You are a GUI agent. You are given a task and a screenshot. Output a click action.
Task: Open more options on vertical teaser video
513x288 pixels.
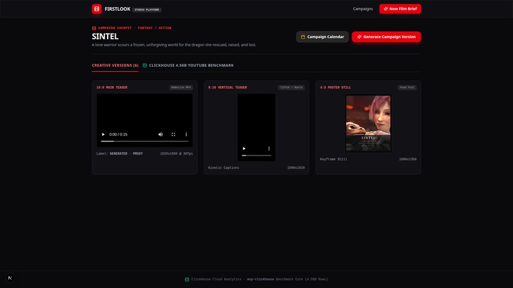pyautogui.click(x=269, y=148)
